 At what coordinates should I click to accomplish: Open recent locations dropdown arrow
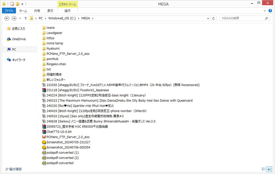pyautogui.click(x=20, y=18)
